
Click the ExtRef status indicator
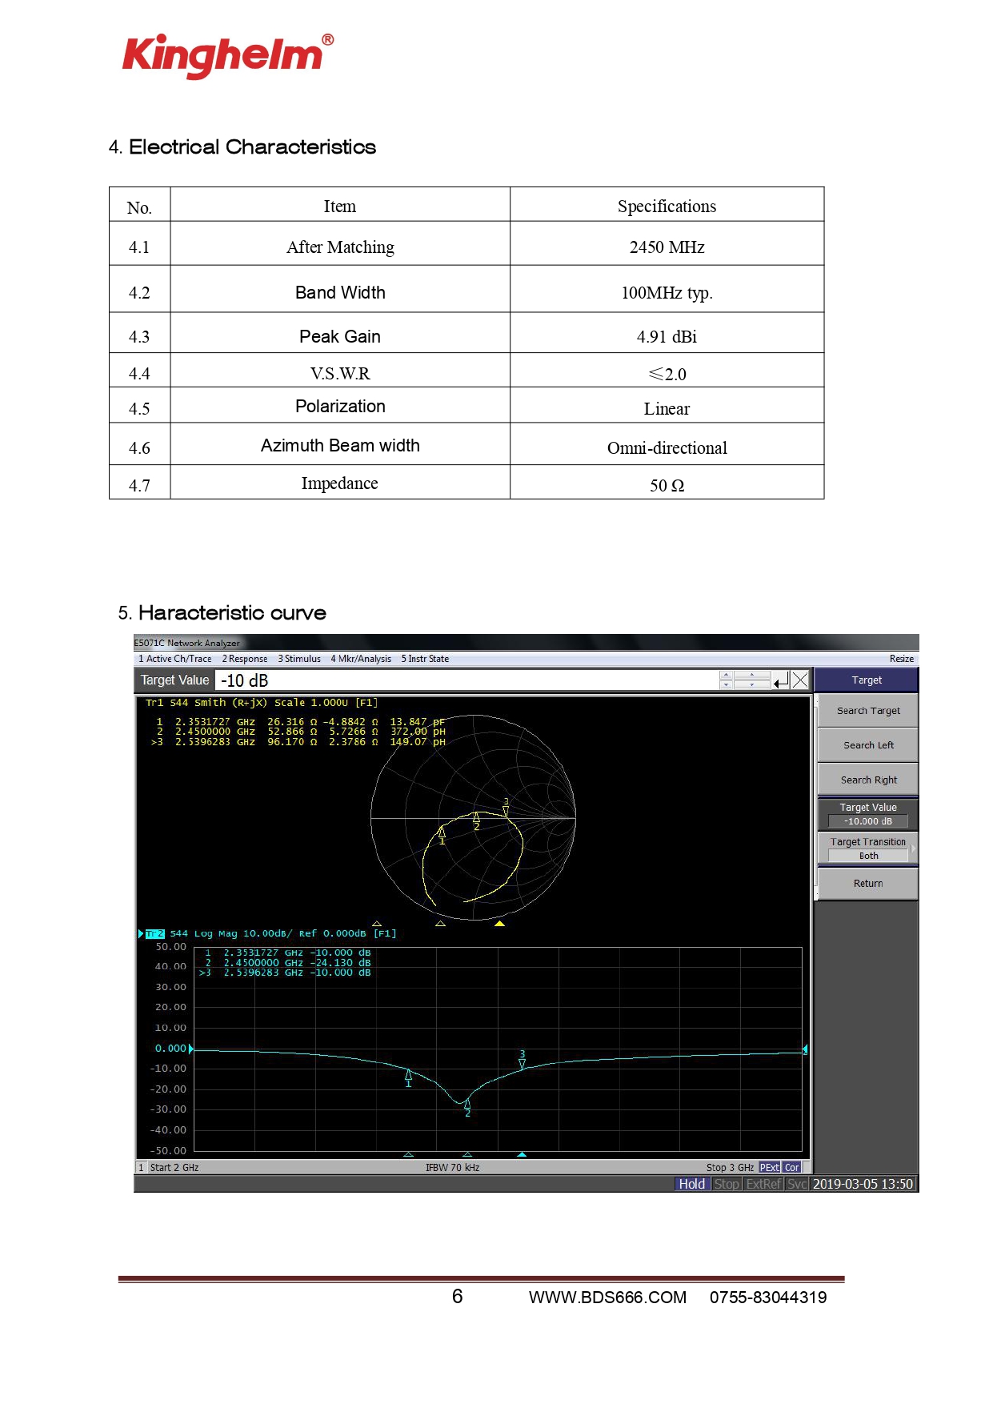[763, 1184]
